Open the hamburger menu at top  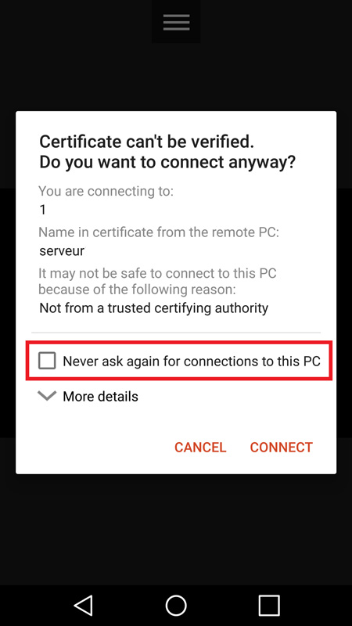176,22
